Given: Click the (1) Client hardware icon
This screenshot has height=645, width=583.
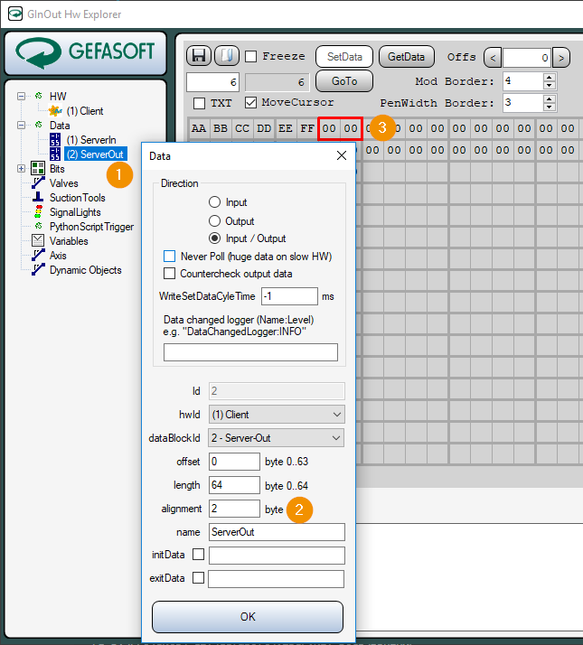Looking at the screenshot, I should pos(55,111).
